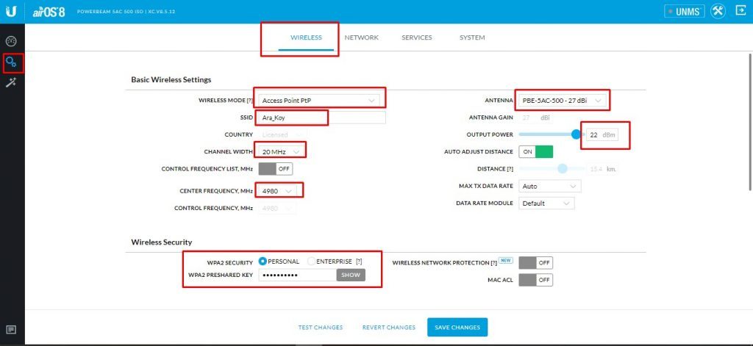Click the Output Power slider handle

tap(577, 134)
